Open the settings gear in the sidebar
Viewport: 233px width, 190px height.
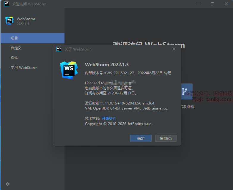pos(8,184)
